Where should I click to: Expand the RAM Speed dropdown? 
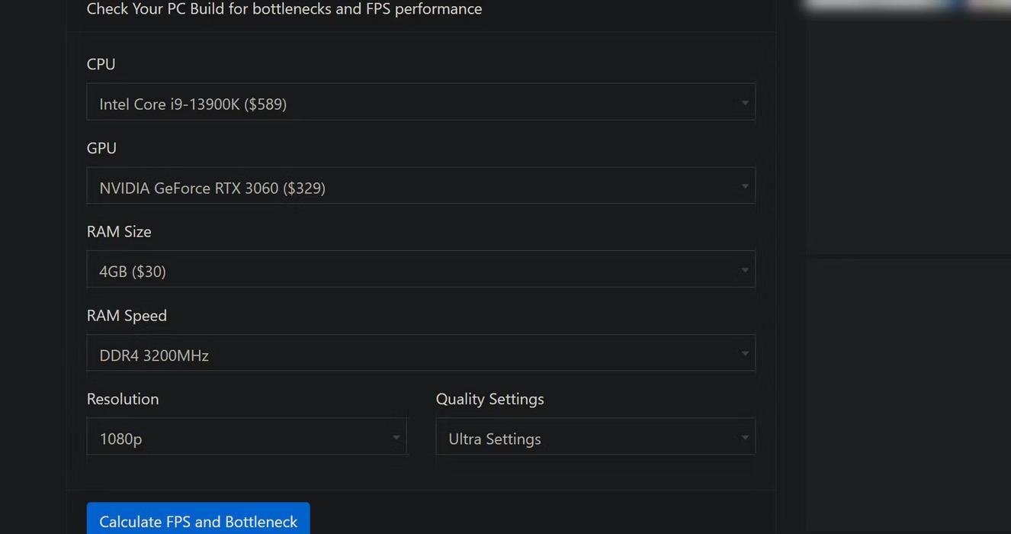coord(422,353)
